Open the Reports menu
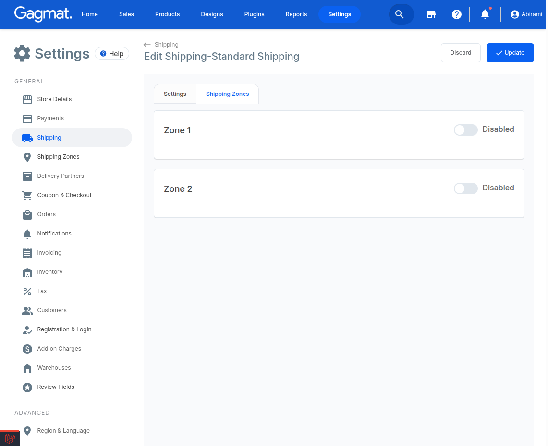The width and height of the screenshot is (548, 446). tap(296, 14)
